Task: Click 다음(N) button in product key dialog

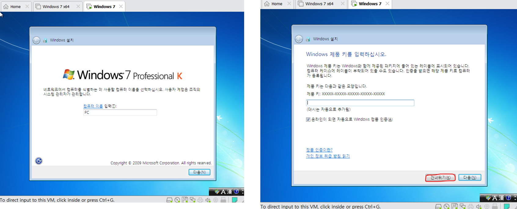Action: tap(470, 178)
